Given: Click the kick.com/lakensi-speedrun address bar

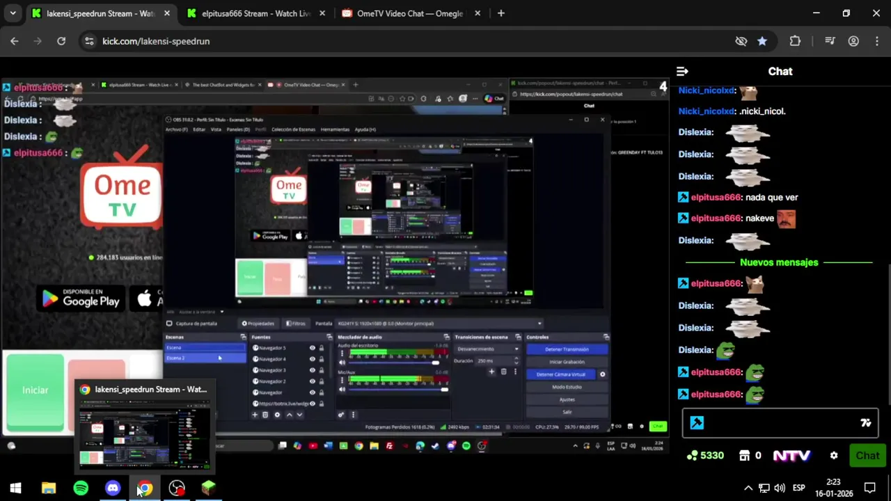Looking at the screenshot, I should coord(411,41).
